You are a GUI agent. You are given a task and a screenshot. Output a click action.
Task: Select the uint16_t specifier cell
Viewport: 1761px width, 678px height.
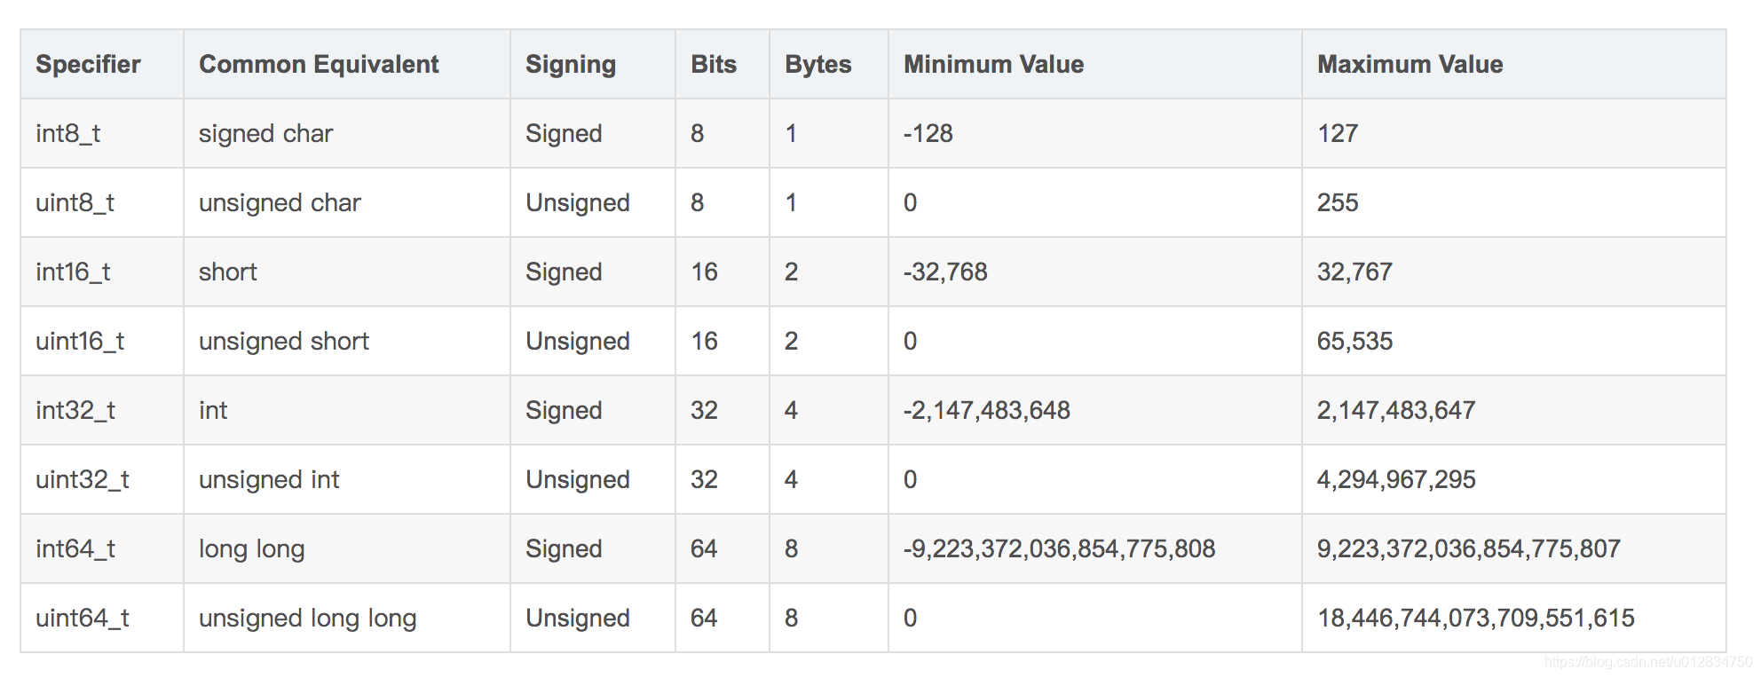click(102, 341)
